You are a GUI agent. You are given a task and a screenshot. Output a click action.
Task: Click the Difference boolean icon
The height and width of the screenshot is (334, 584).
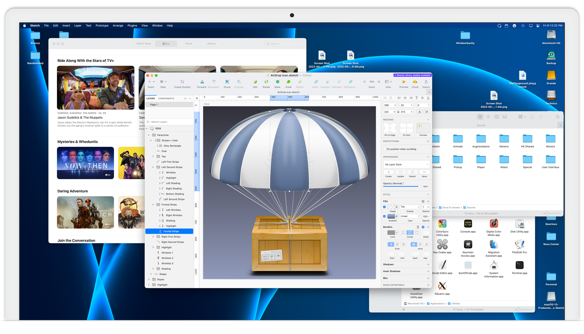coord(350,82)
